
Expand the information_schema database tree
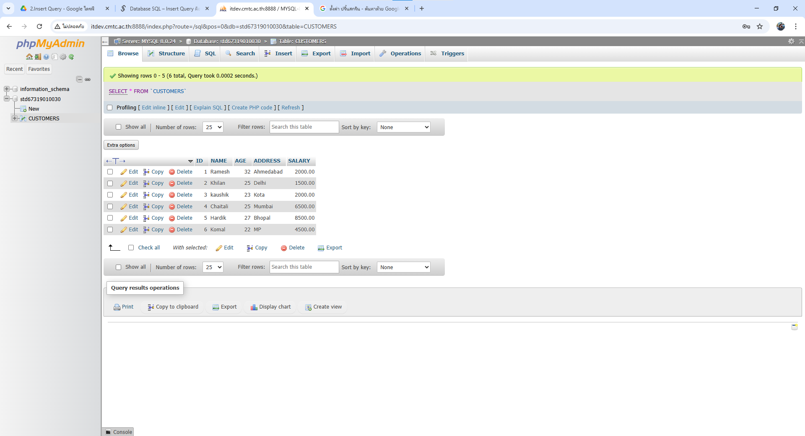tap(7, 89)
